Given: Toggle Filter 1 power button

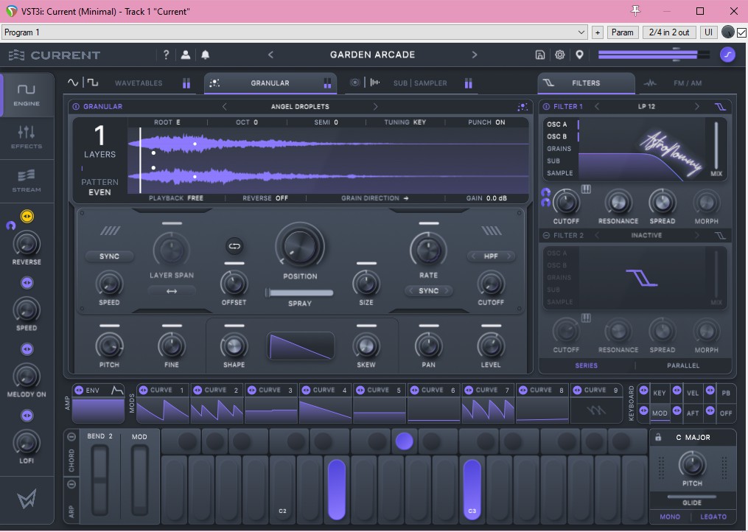Looking at the screenshot, I should click(546, 107).
